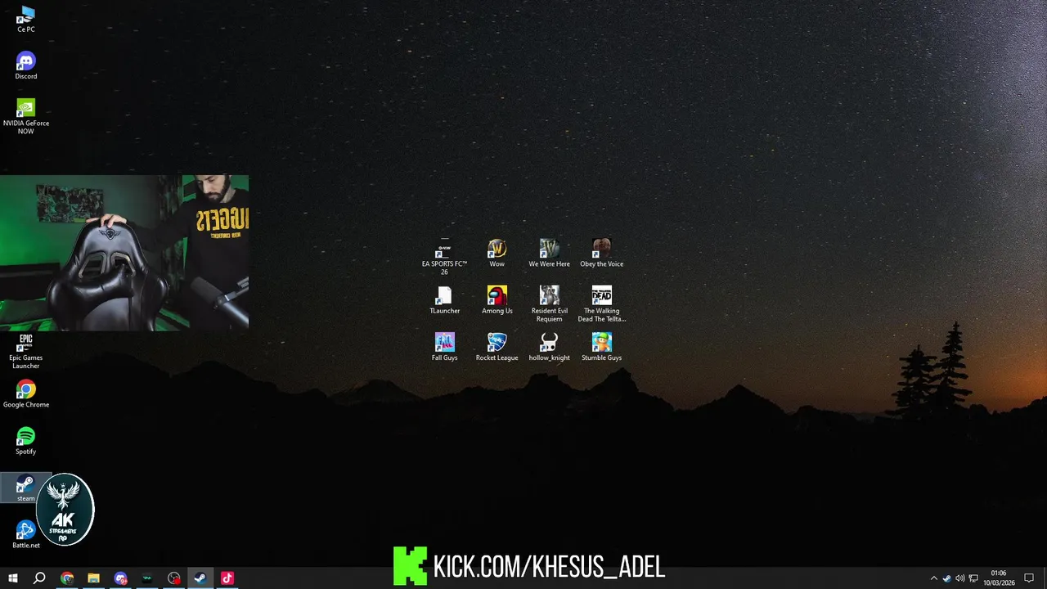The image size is (1047, 589).
Task: Select the hollow_knight desktop shortcut
Action: click(x=549, y=347)
